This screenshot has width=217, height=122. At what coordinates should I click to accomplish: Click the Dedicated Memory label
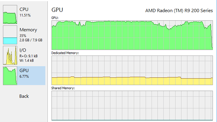pos(65,53)
